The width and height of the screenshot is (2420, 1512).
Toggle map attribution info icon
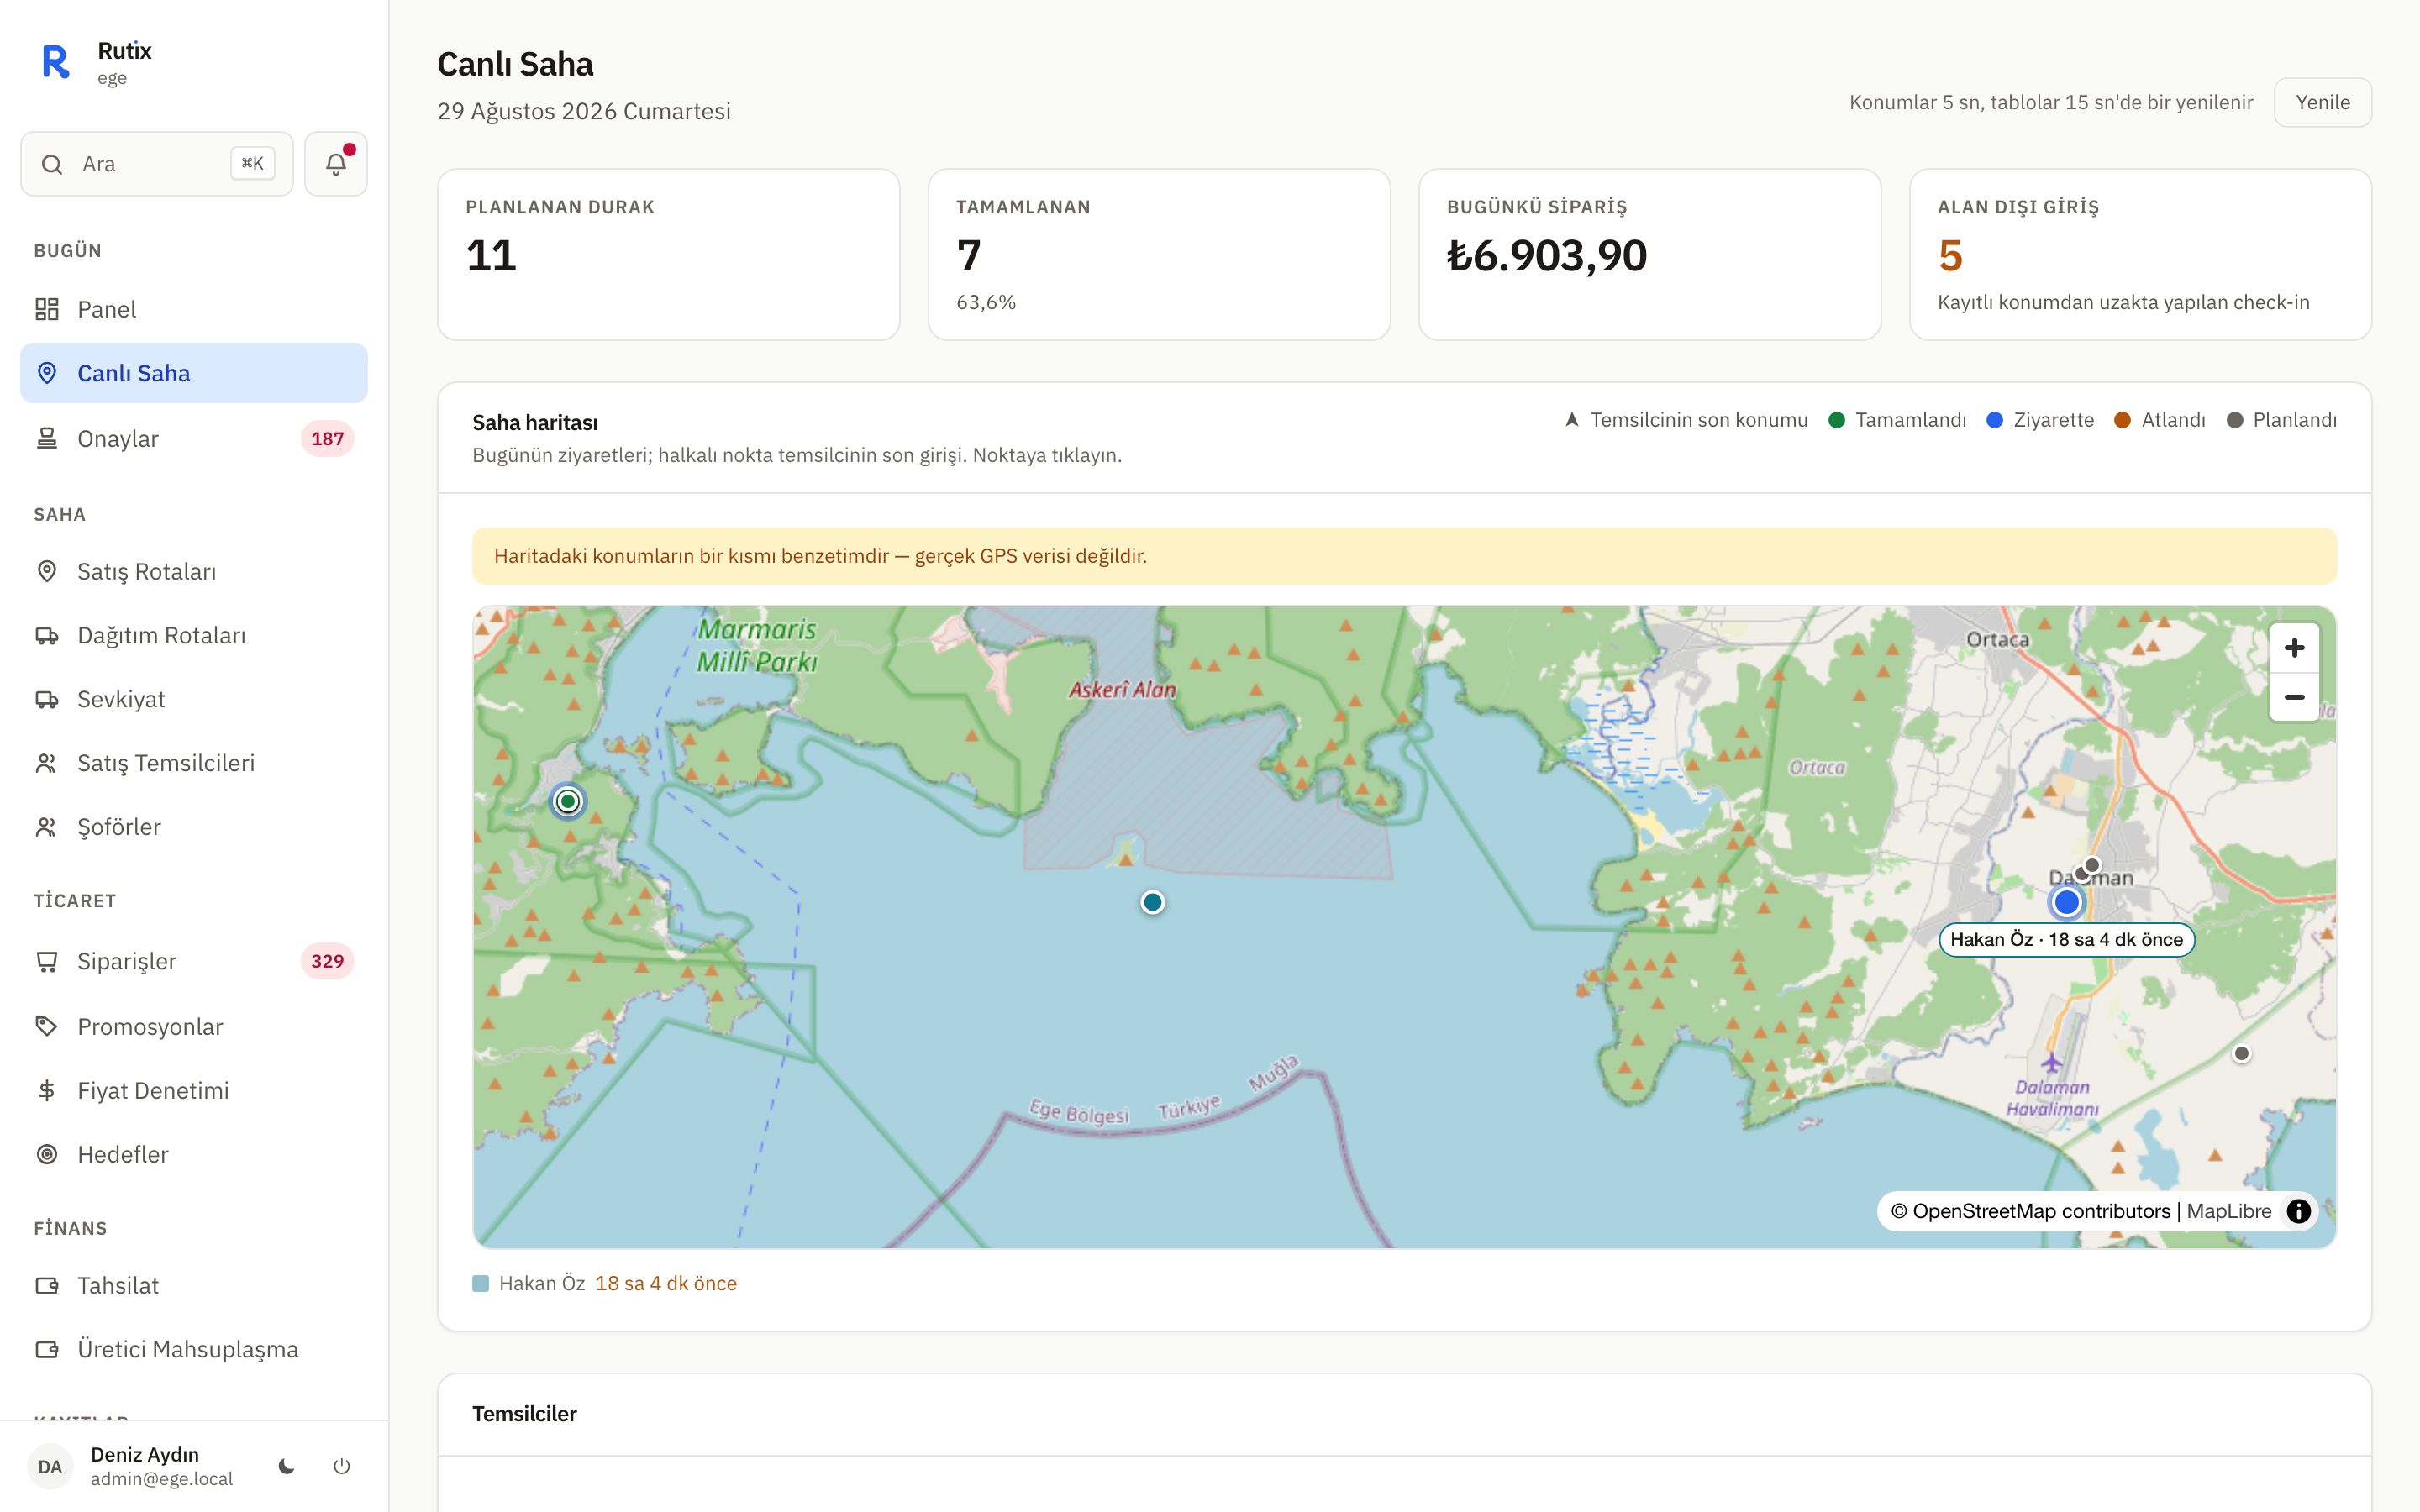[2299, 1211]
